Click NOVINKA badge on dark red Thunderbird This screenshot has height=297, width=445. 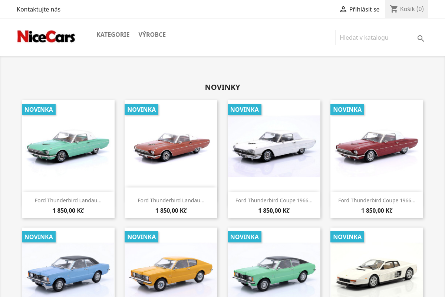(347, 110)
